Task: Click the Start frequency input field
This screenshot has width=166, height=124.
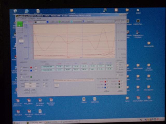Action: [x=30, y=83]
